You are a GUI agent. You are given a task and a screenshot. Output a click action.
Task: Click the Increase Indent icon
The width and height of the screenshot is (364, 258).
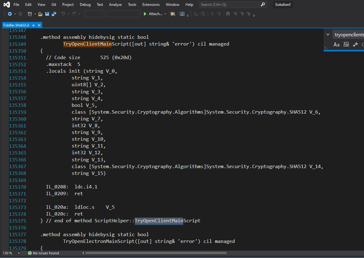pyautogui.click(x=203, y=14)
